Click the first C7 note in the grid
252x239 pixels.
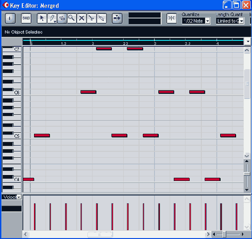pyautogui.click(x=104, y=49)
